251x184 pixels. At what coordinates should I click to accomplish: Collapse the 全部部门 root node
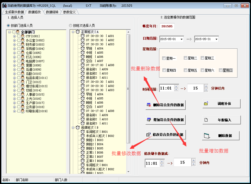point(10,32)
